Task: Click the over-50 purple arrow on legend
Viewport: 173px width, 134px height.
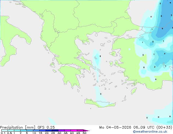Action: click(x=87, y=130)
